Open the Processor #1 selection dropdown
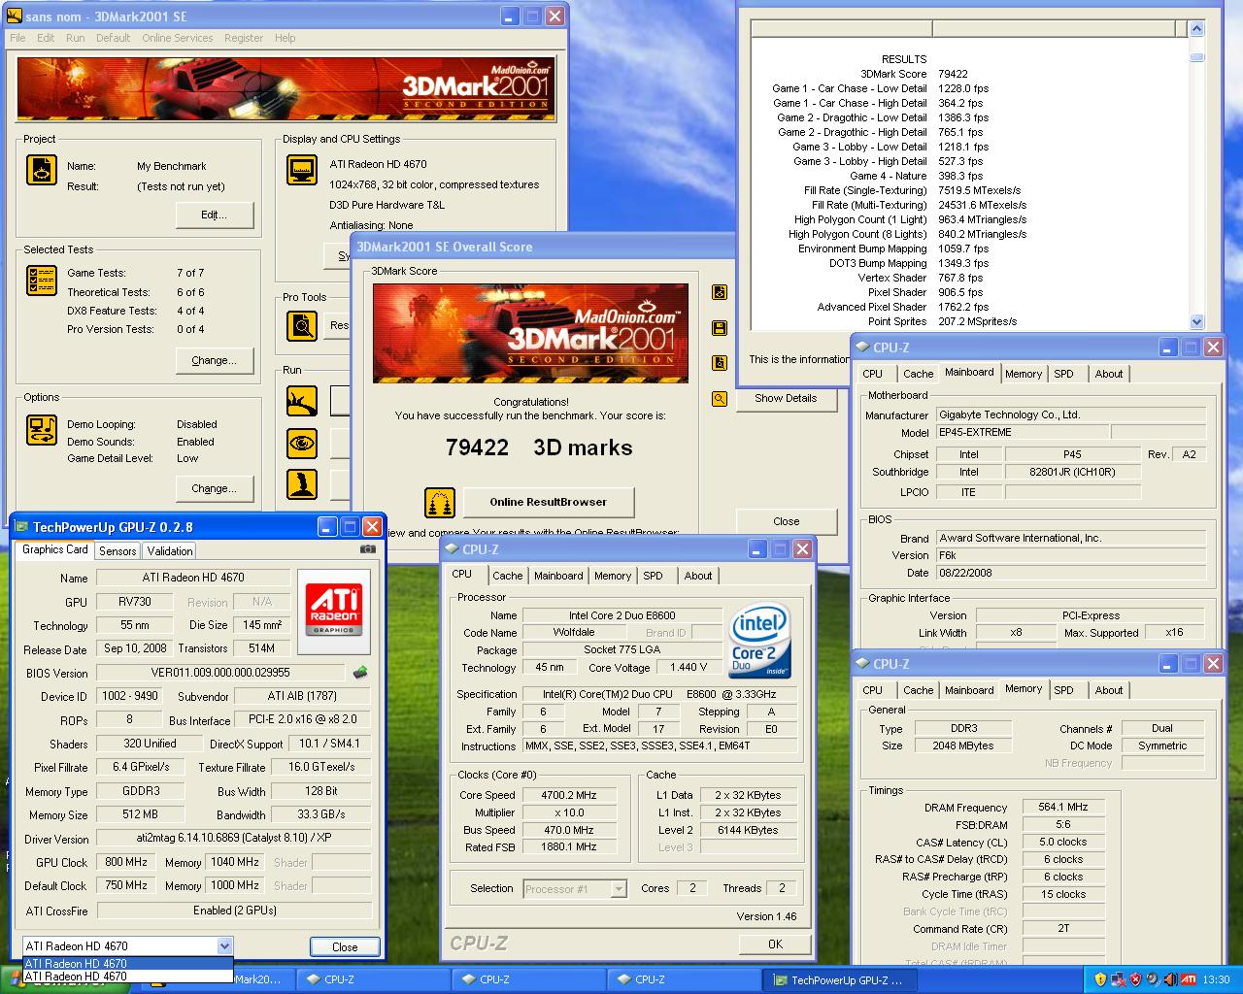The width and height of the screenshot is (1243, 994). 619,888
